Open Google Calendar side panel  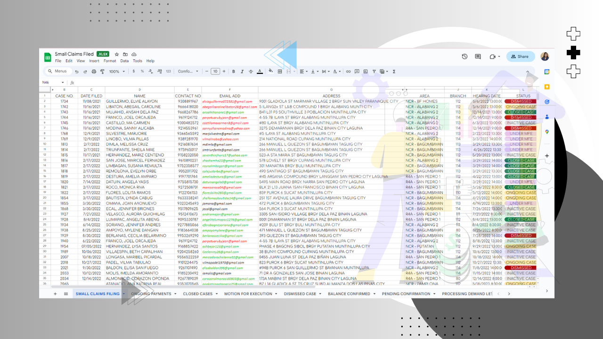point(547,72)
